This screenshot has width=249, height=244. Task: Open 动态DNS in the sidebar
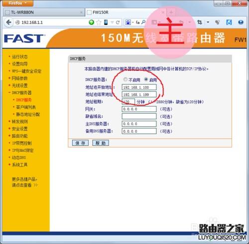point(19,158)
